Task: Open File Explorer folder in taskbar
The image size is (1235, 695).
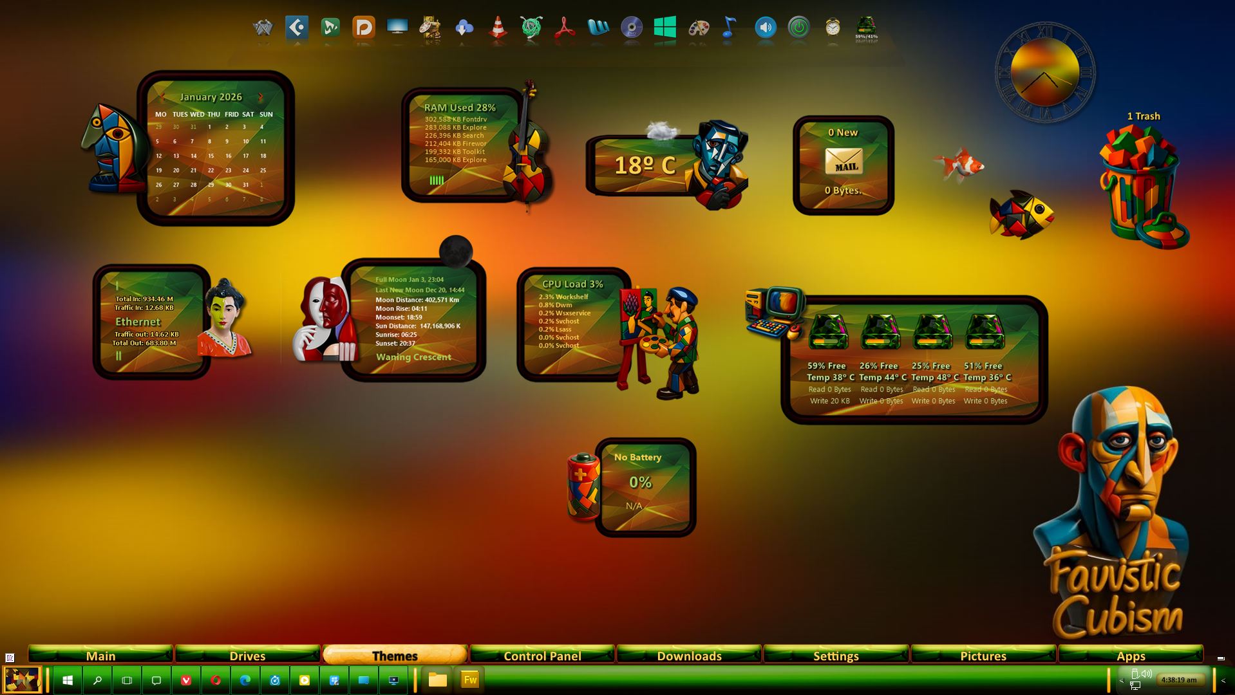Action: tap(438, 680)
